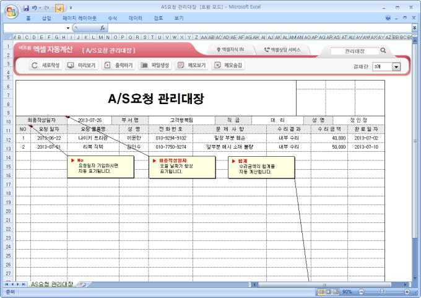
Task: Save workbook via quick access toolbar
Action: pyautogui.click(x=25, y=8)
